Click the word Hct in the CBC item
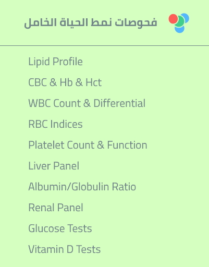Viewport: 209px width, 267px height. click(x=94, y=82)
